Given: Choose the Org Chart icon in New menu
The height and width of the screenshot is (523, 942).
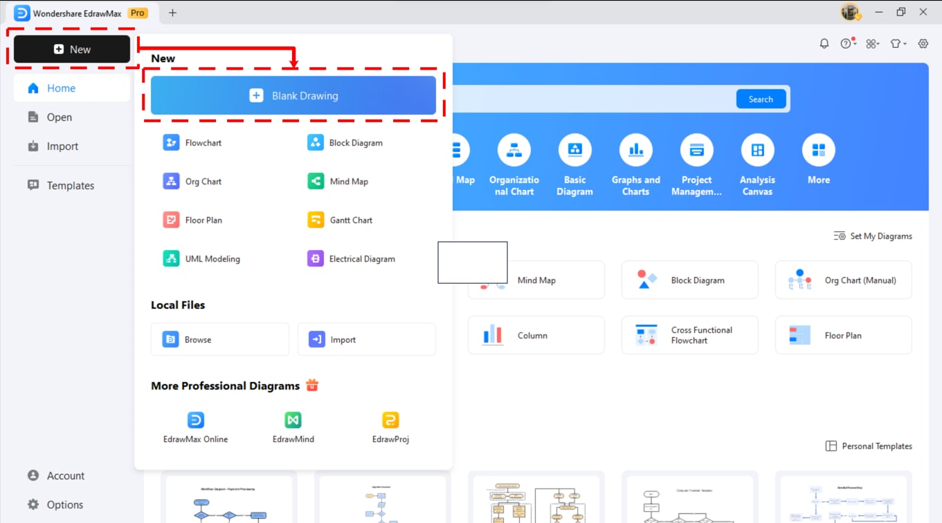Looking at the screenshot, I should [x=171, y=181].
